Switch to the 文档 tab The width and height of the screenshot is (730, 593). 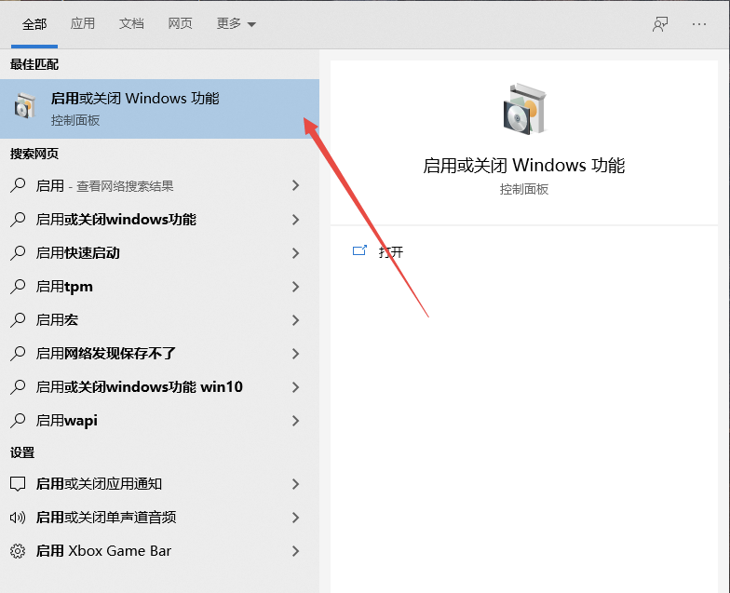[131, 24]
